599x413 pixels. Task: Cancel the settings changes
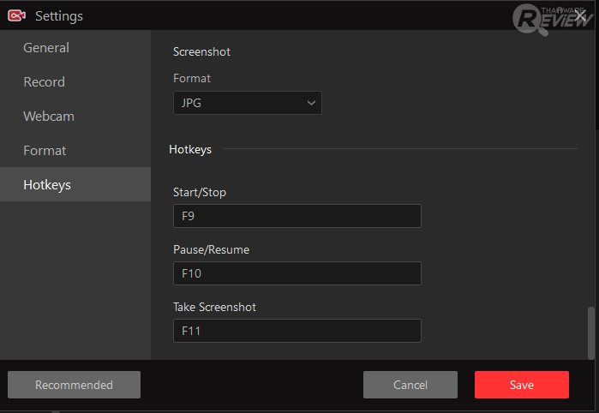click(410, 385)
